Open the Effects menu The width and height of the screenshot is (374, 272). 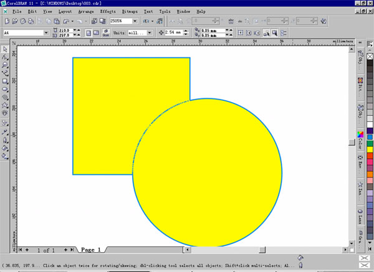(x=108, y=11)
